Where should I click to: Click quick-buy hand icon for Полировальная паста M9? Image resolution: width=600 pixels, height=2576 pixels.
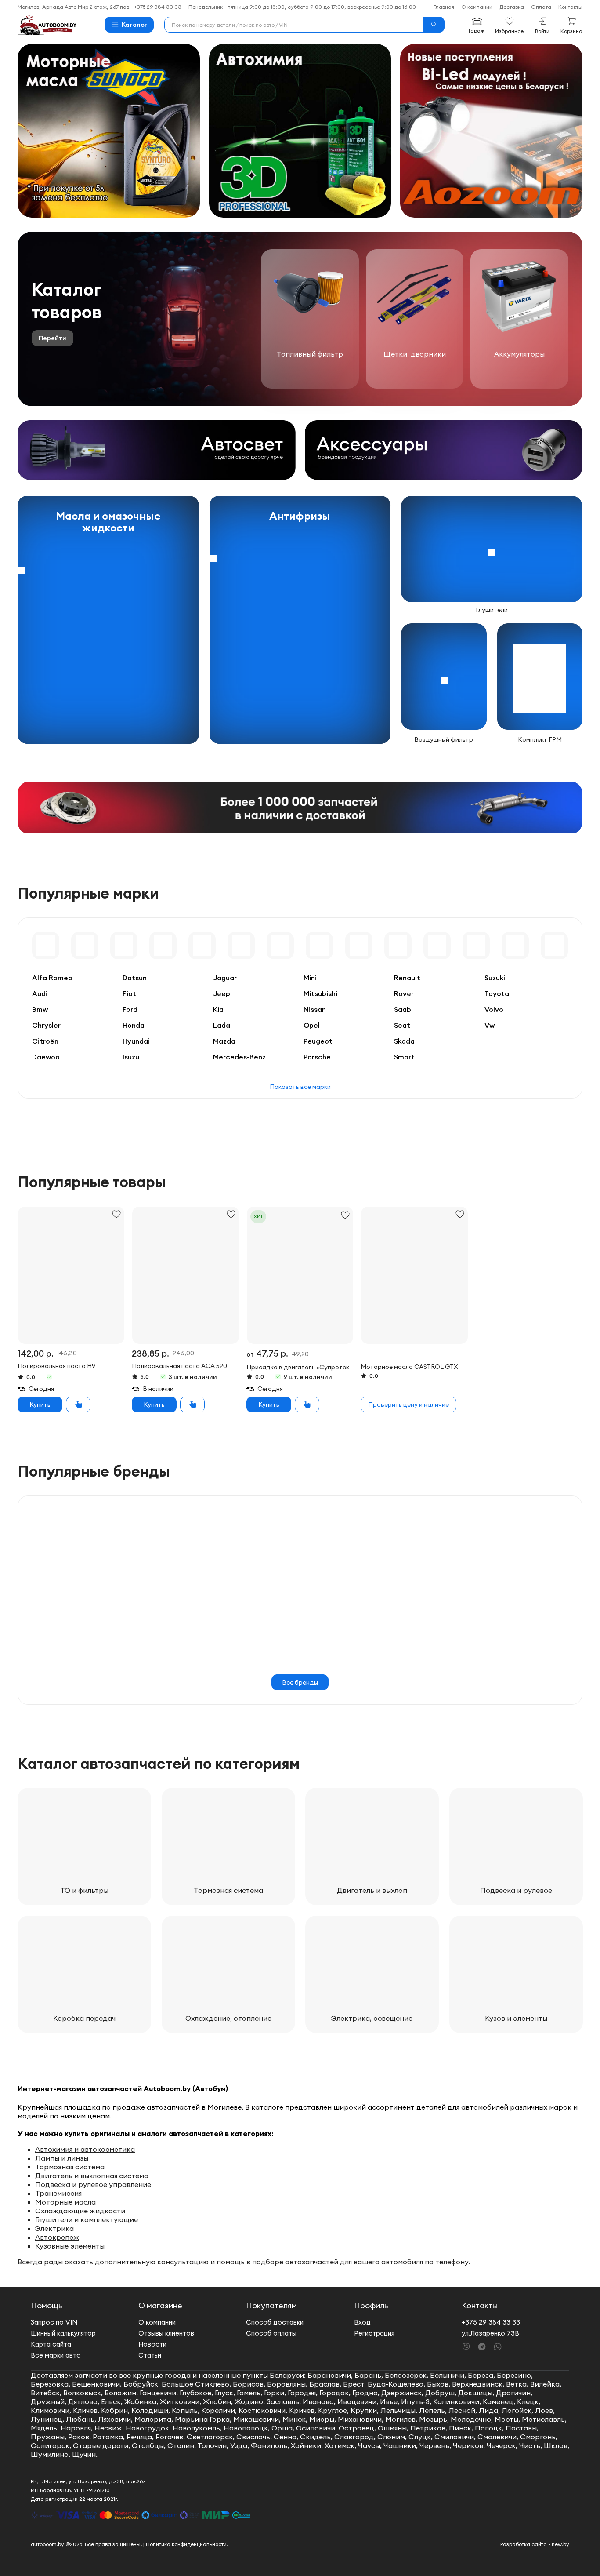[79, 1404]
